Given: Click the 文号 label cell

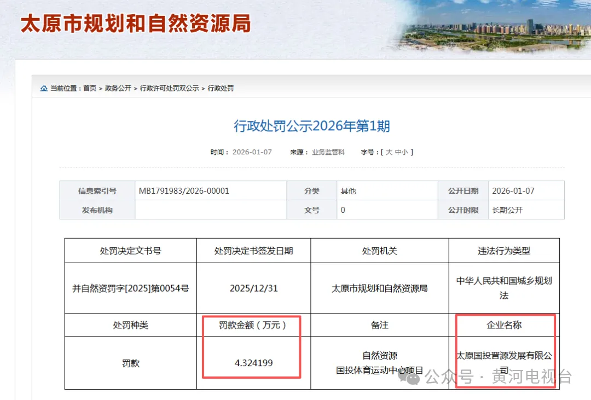Looking at the screenshot, I should [x=312, y=210].
